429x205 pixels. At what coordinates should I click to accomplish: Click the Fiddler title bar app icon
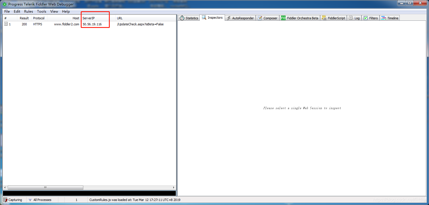click(x=5, y=4)
